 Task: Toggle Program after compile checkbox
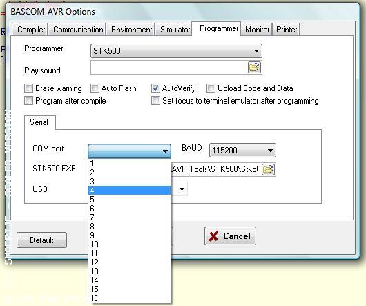click(29, 101)
